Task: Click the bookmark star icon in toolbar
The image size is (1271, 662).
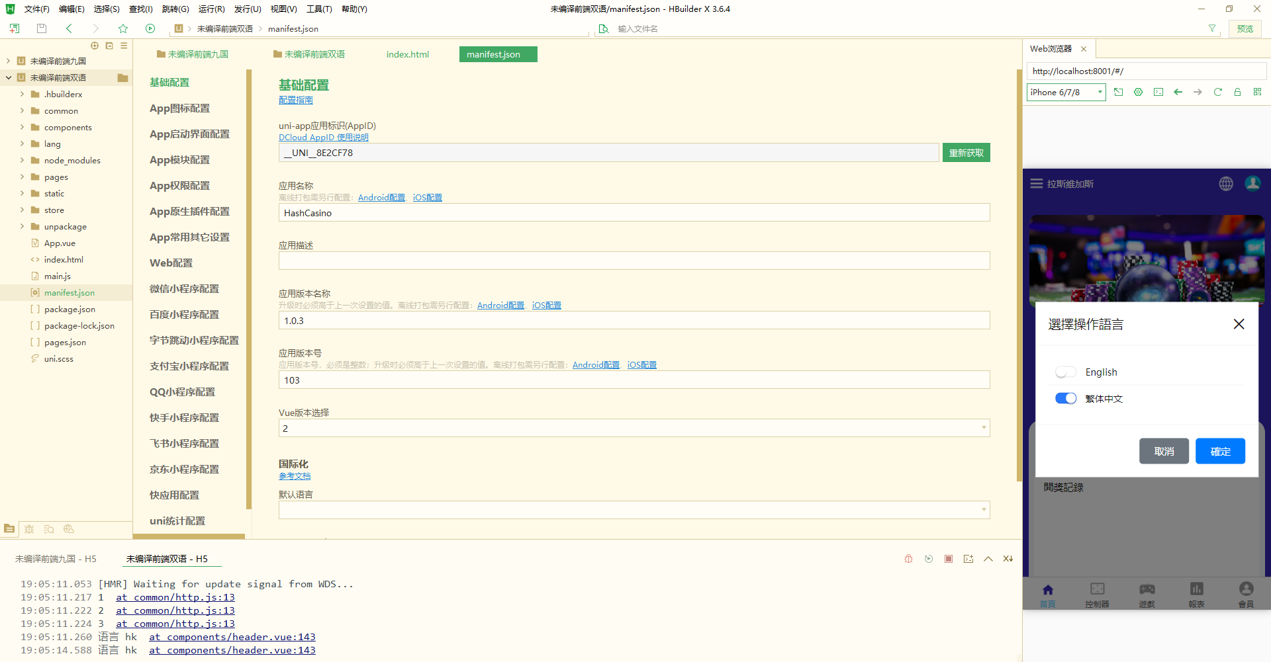Action: 123,28
